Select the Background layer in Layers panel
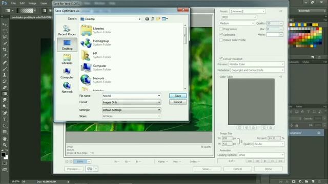Viewport: 328px width, 184px height. 306,133
